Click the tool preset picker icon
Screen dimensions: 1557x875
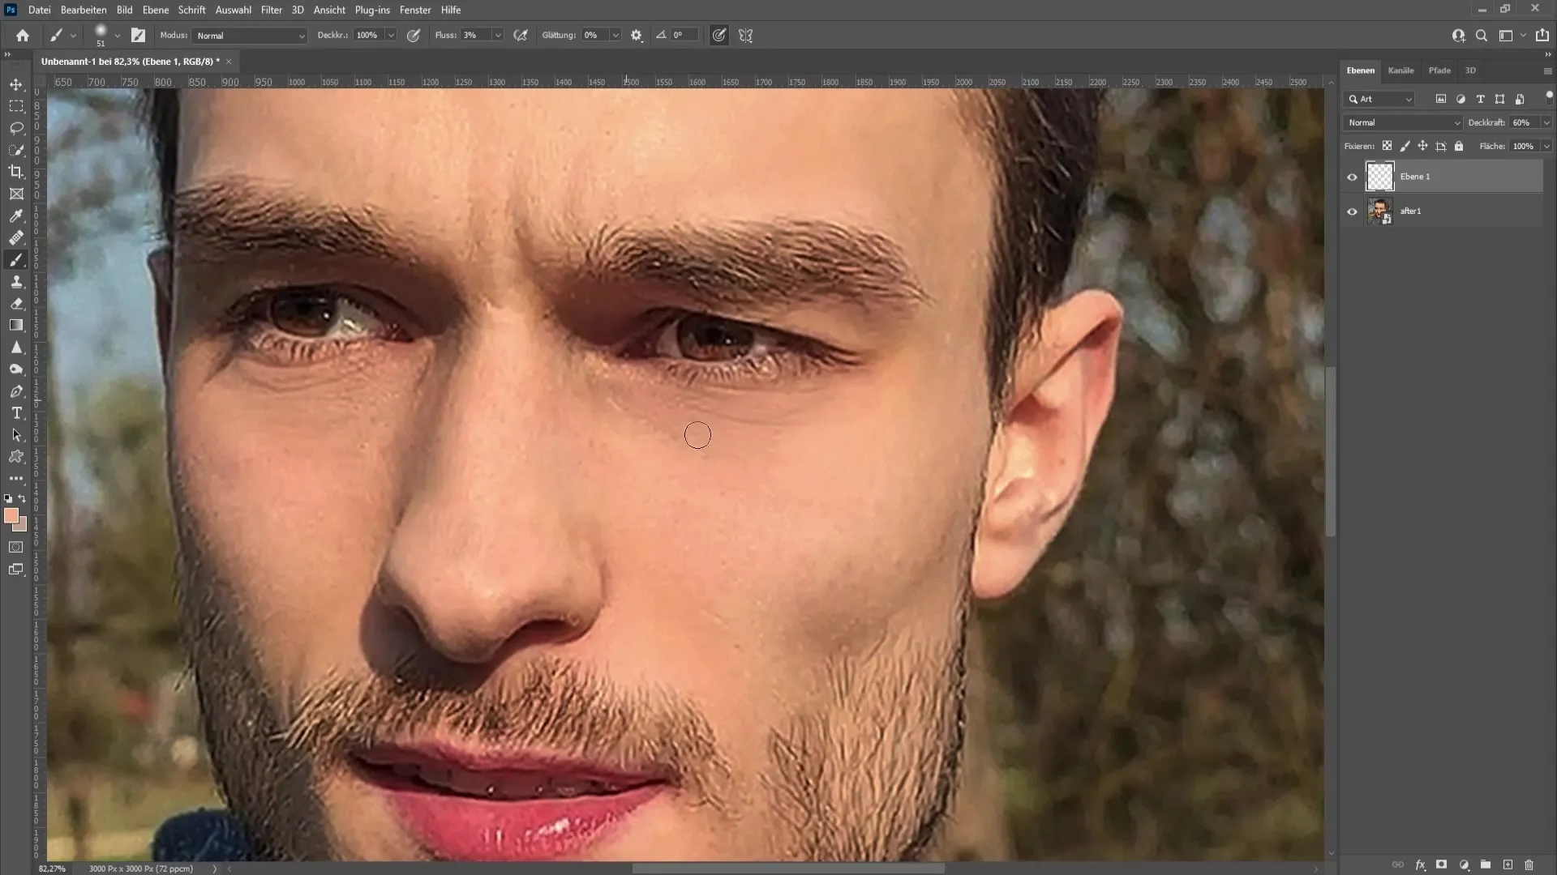click(58, 36)
